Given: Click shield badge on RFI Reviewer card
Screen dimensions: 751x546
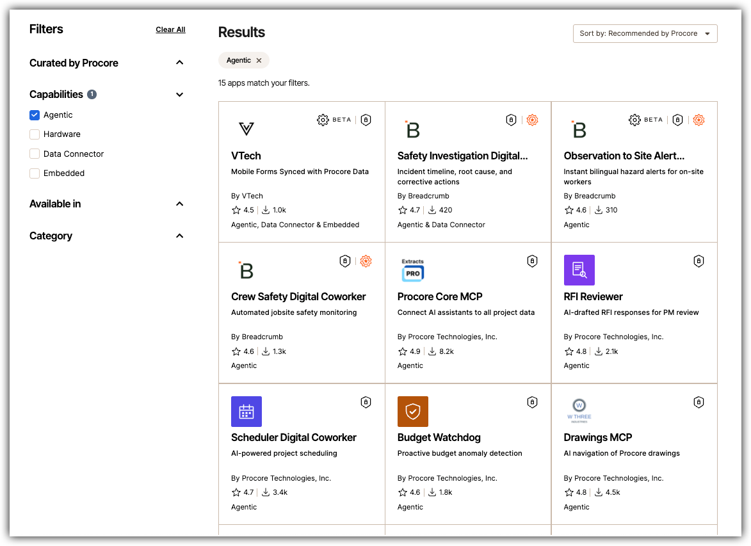Looking at the screenshot, I should tap(699, 261).
